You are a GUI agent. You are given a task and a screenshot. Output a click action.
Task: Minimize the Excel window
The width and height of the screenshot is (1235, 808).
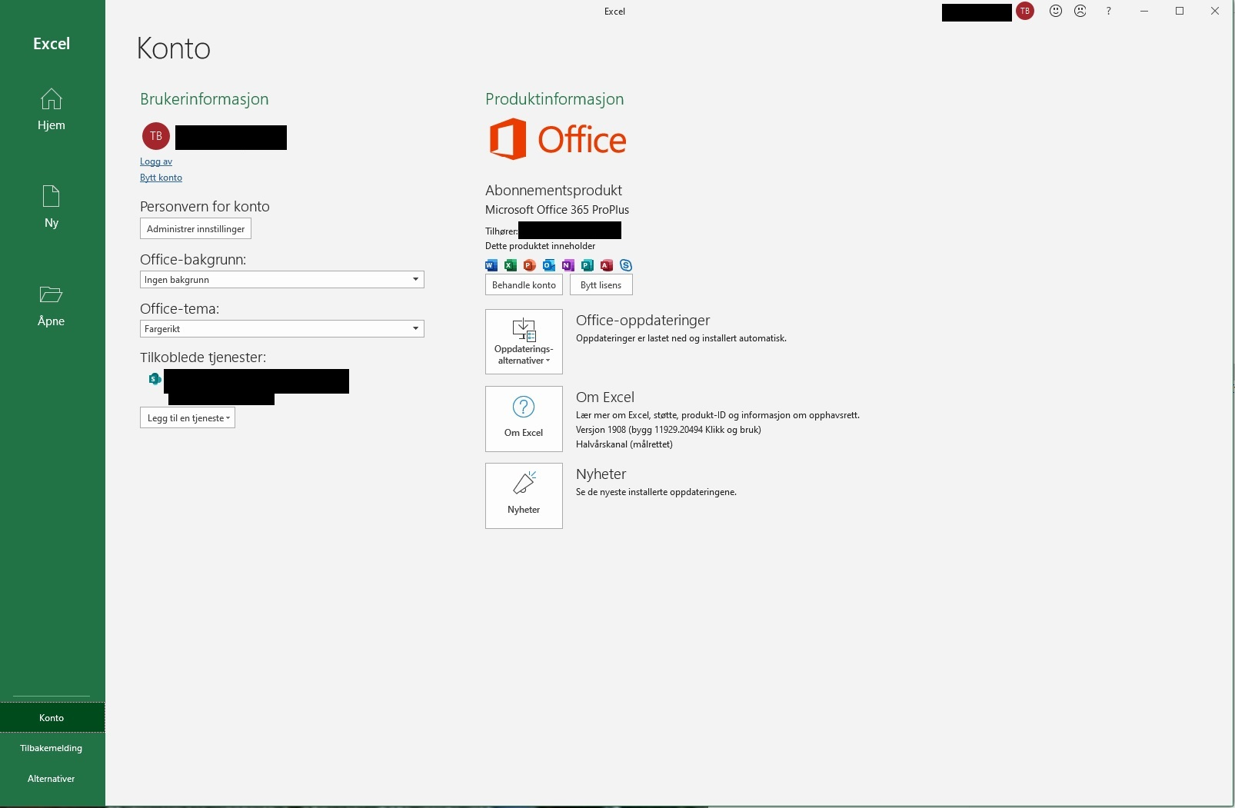pos(1144,11)
